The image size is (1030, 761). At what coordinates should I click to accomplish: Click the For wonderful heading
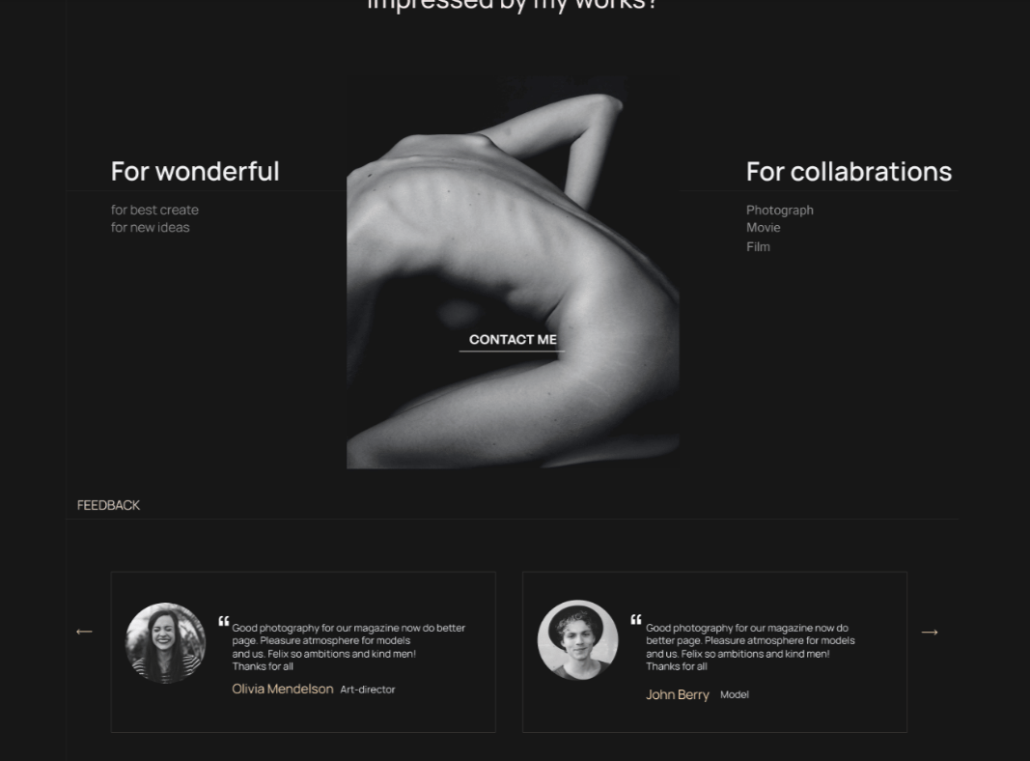pyautogui.click(x=195, y=172)
